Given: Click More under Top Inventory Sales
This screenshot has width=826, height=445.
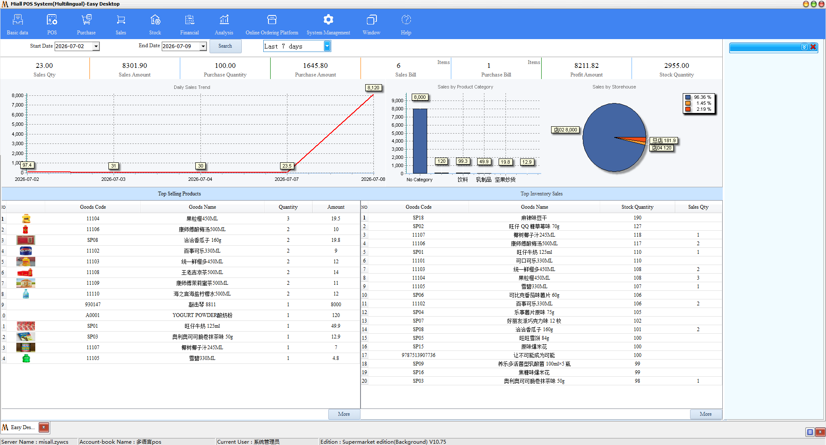Looking at the screenshot, I should 706,414.
